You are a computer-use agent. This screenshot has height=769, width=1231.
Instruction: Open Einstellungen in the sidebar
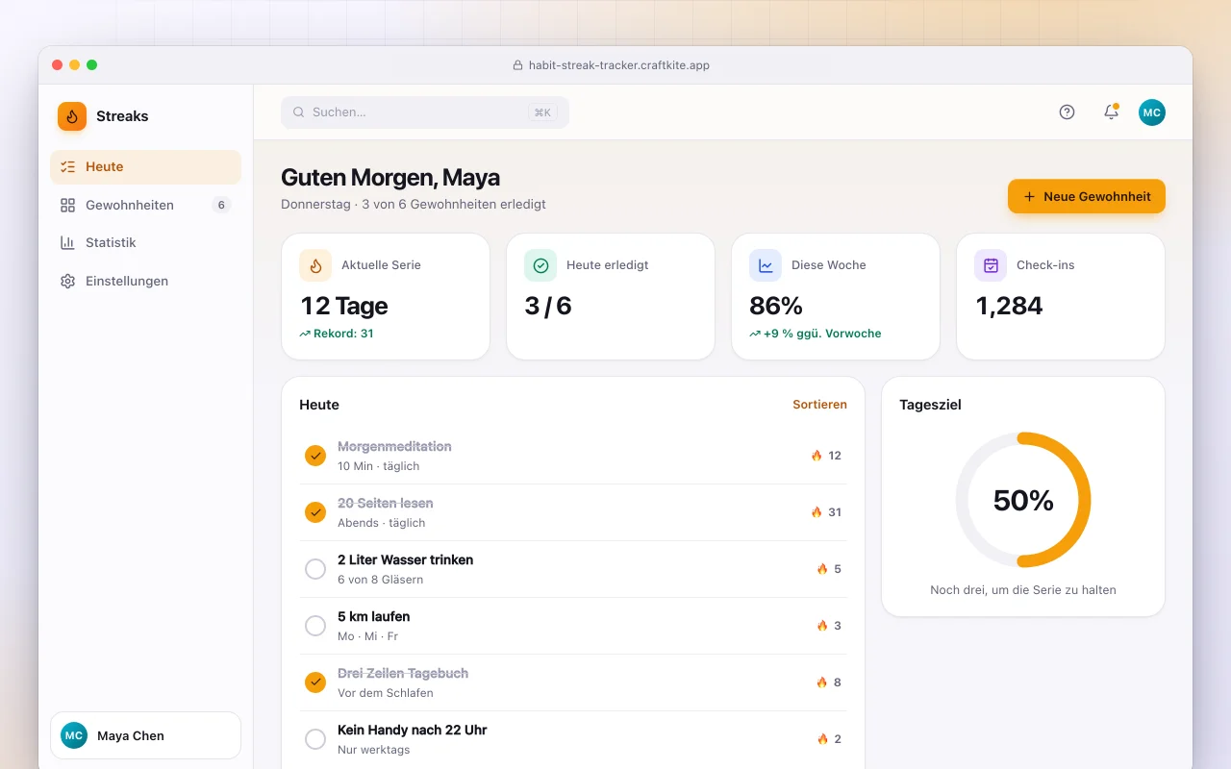145,282
